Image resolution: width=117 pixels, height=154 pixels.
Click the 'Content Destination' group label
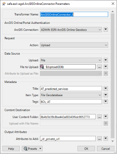point(17,110)
